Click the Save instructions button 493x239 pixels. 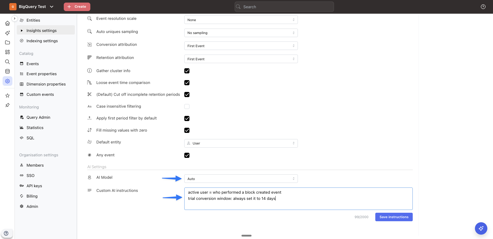pyautogui.click(x=394, y=217)
